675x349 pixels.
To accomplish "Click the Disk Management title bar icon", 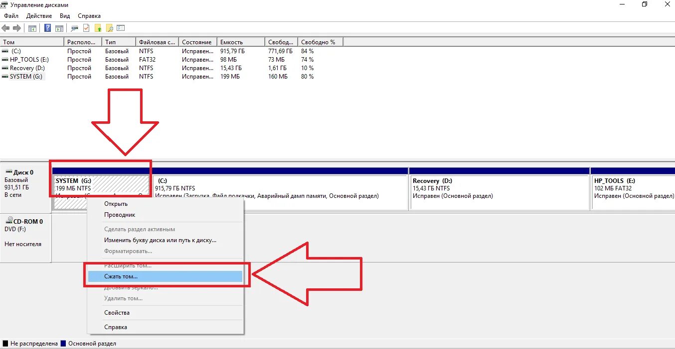I will [4, 4].
